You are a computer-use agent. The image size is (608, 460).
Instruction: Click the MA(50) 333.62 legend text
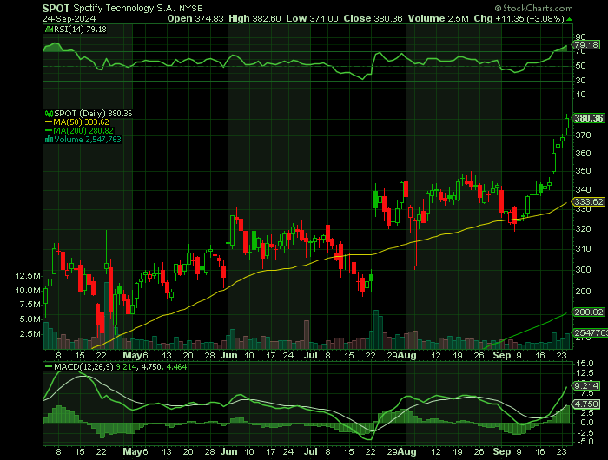(x=81, y=122)
